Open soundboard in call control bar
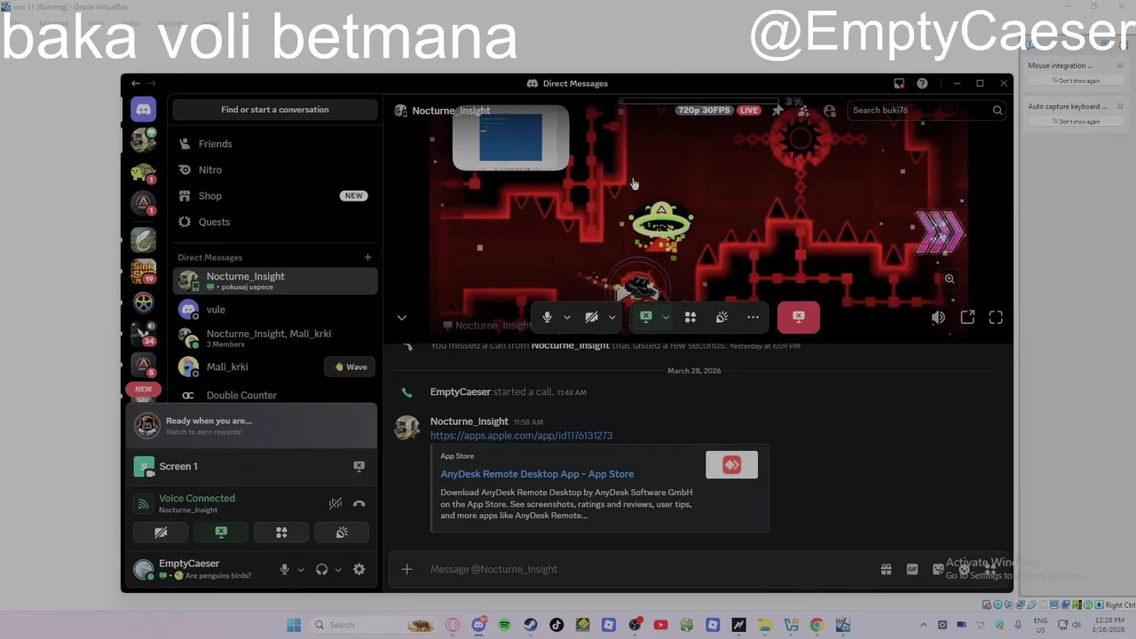Screen dimensions: 1136x639 click(722, 317)
